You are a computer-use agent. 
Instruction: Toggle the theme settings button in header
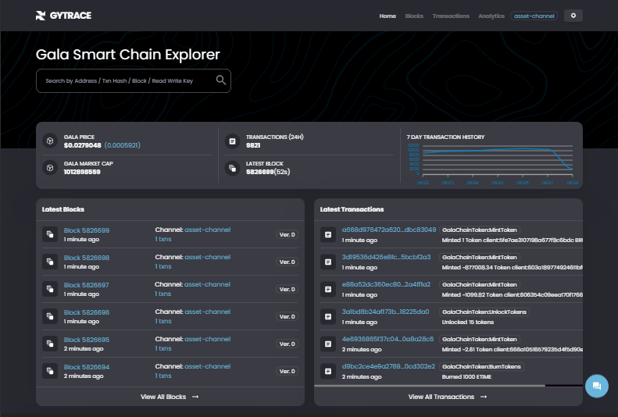coord(573,16)
